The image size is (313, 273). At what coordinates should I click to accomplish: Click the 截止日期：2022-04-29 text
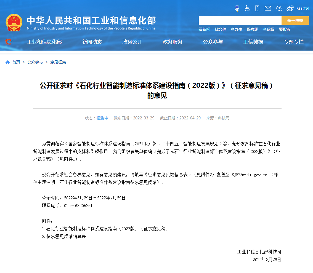click(180, 118)
